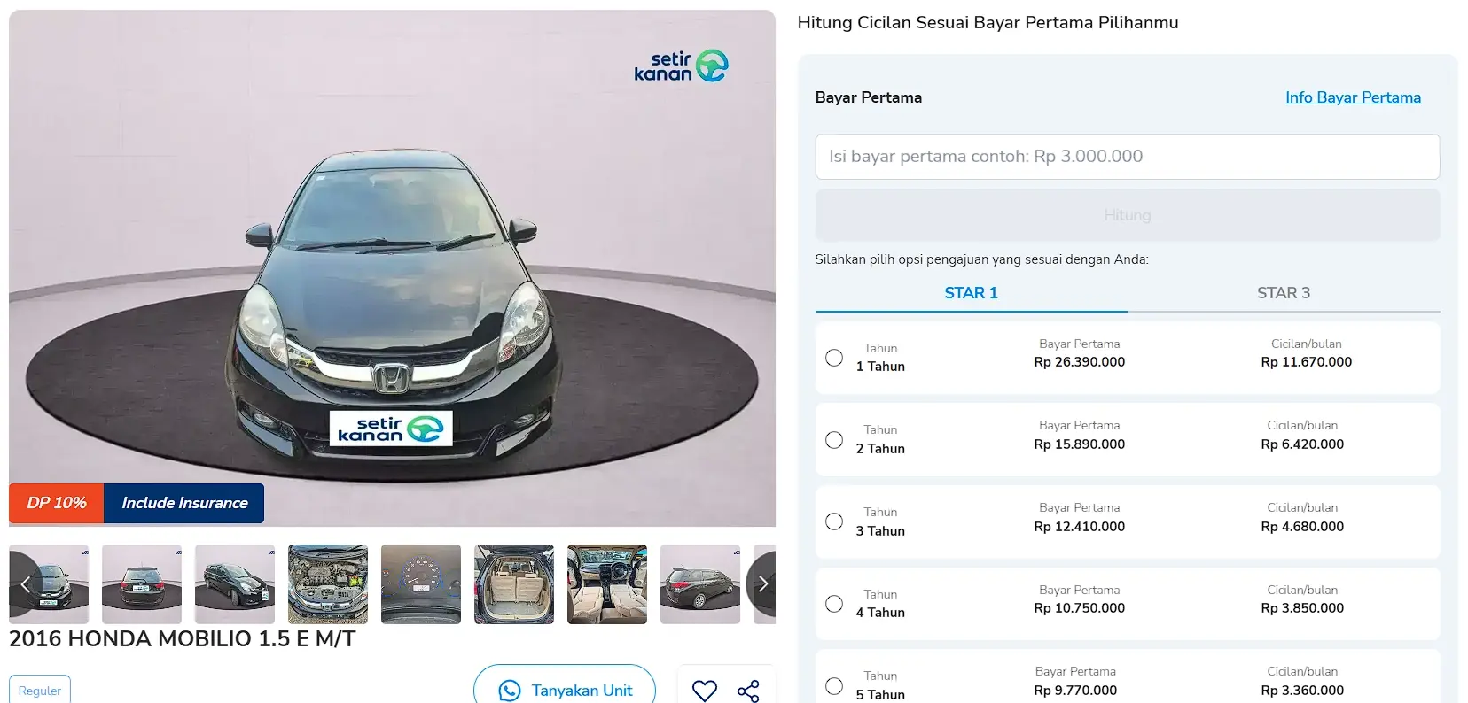
Task: Focus the Bayar Pertama input field
Action: pyautogui.click(x=1128, y=157)
